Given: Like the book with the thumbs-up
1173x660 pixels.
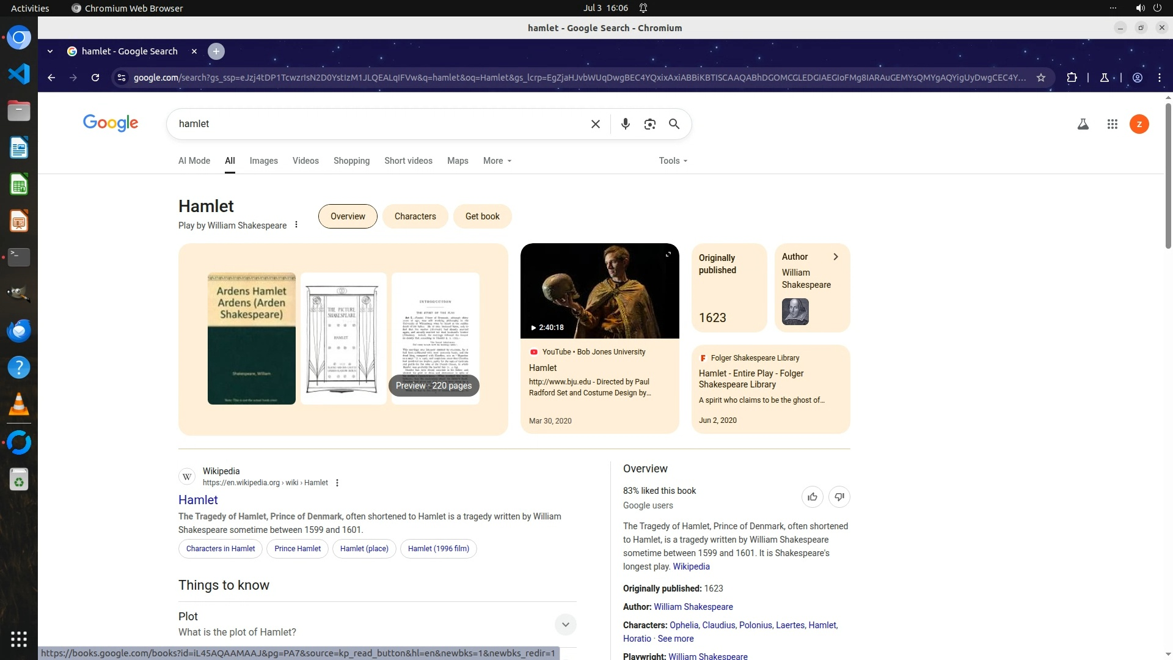Looking at the screenshot, I should tap(812, 497).
